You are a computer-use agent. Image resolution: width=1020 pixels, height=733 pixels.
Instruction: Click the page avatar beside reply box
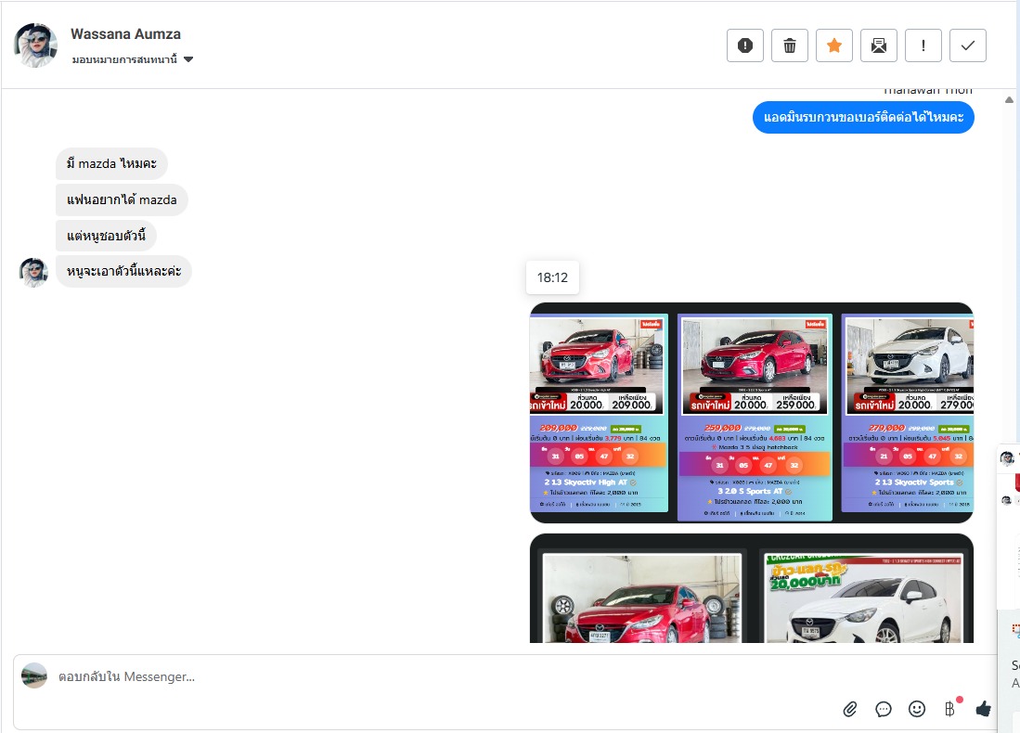coord(34,675)
